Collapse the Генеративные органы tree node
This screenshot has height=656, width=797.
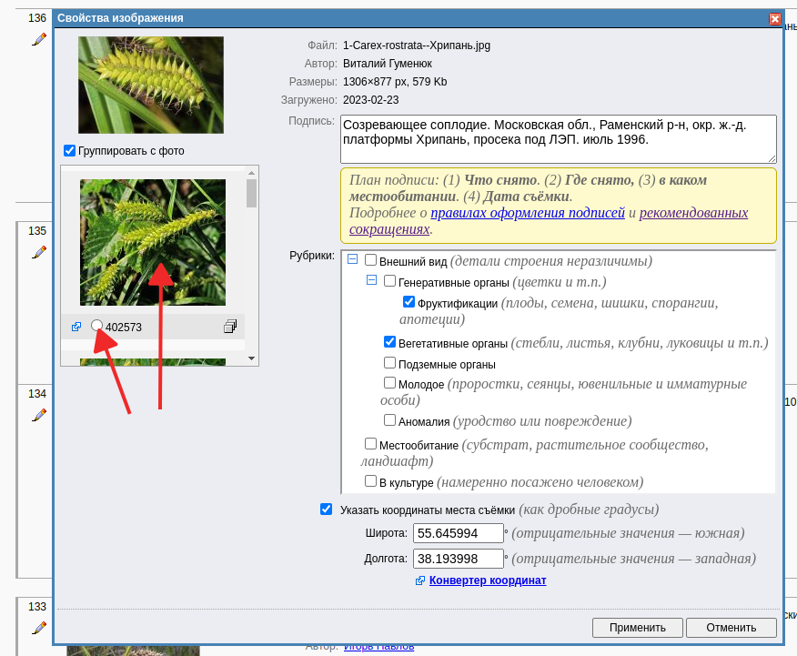point(371,280)
